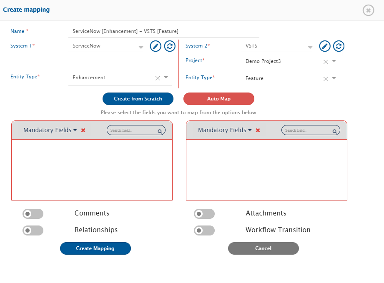Clear the Feature entity type selection

[326, 78]
